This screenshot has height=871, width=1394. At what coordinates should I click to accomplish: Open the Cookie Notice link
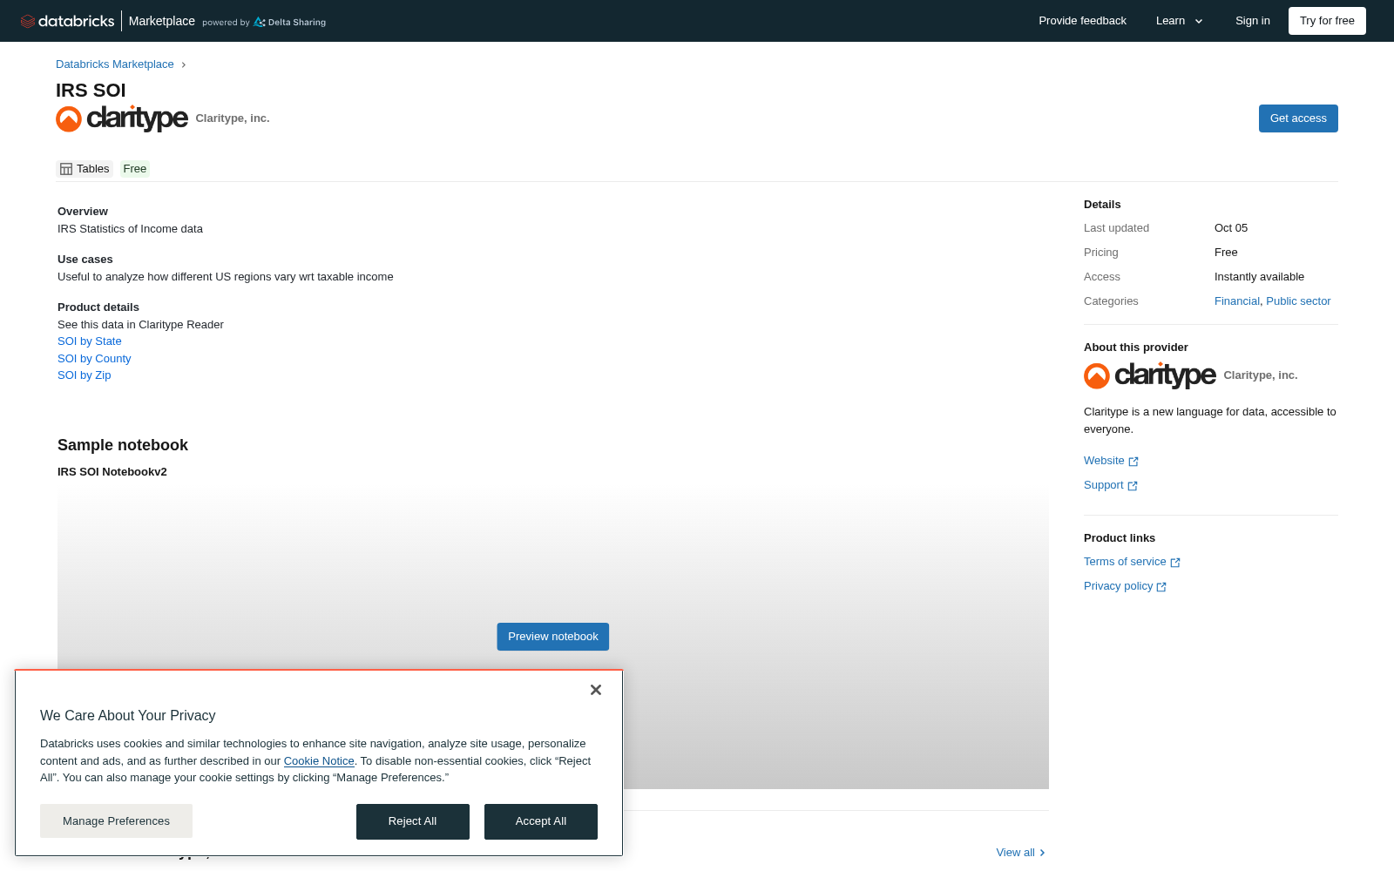click(x=319, y=761)
